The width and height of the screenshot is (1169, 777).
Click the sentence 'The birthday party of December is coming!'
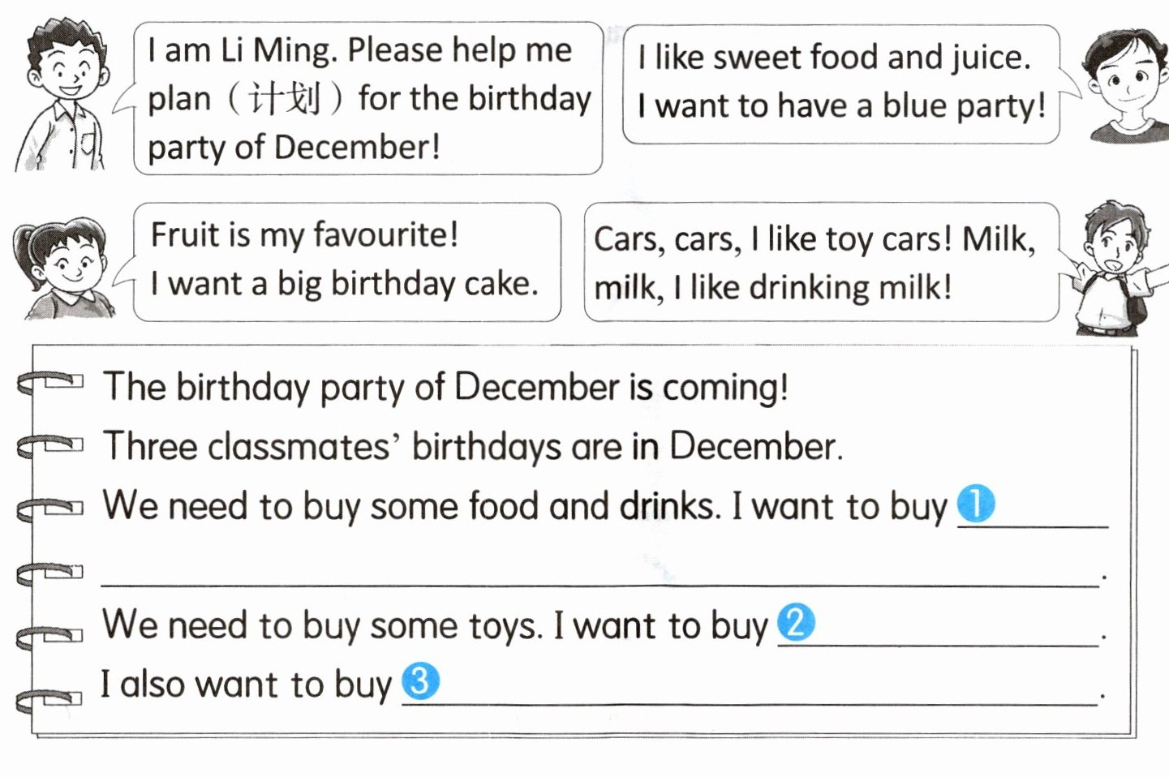click(x=445, y=386)
